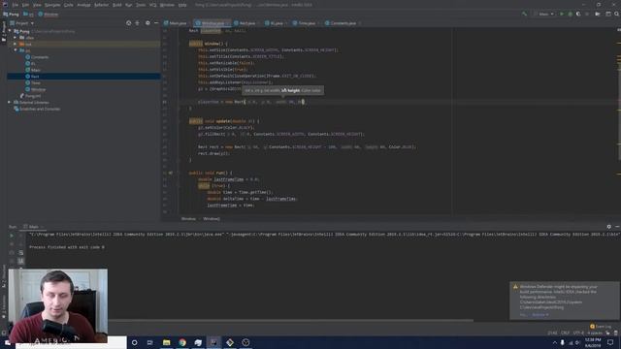
Task: Open Run panel settings gear
Action: tap(608, 226)
